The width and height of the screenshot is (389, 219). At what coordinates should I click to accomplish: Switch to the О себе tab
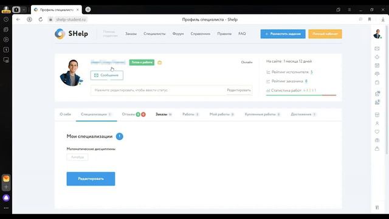[65, 114]
